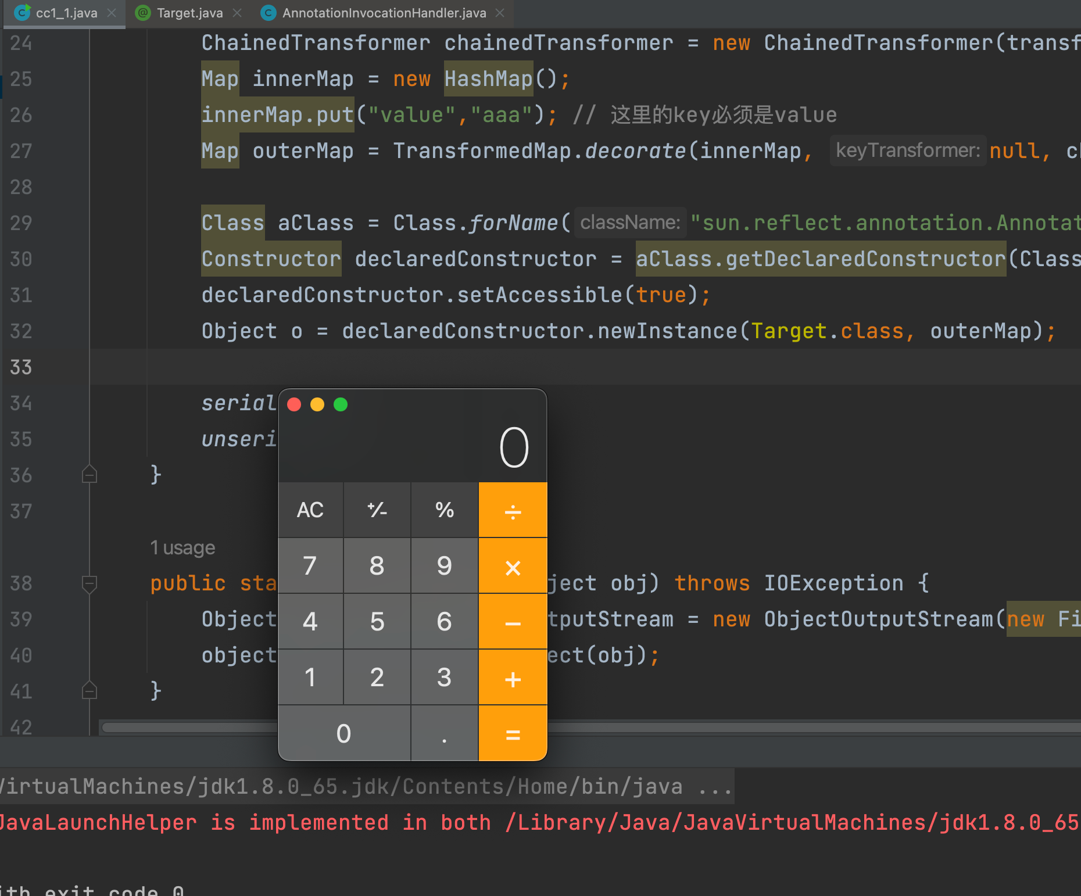This screenshot has width=1081, height=896.
Task: Click the IOException text on line 38
Action: (833, 583)
